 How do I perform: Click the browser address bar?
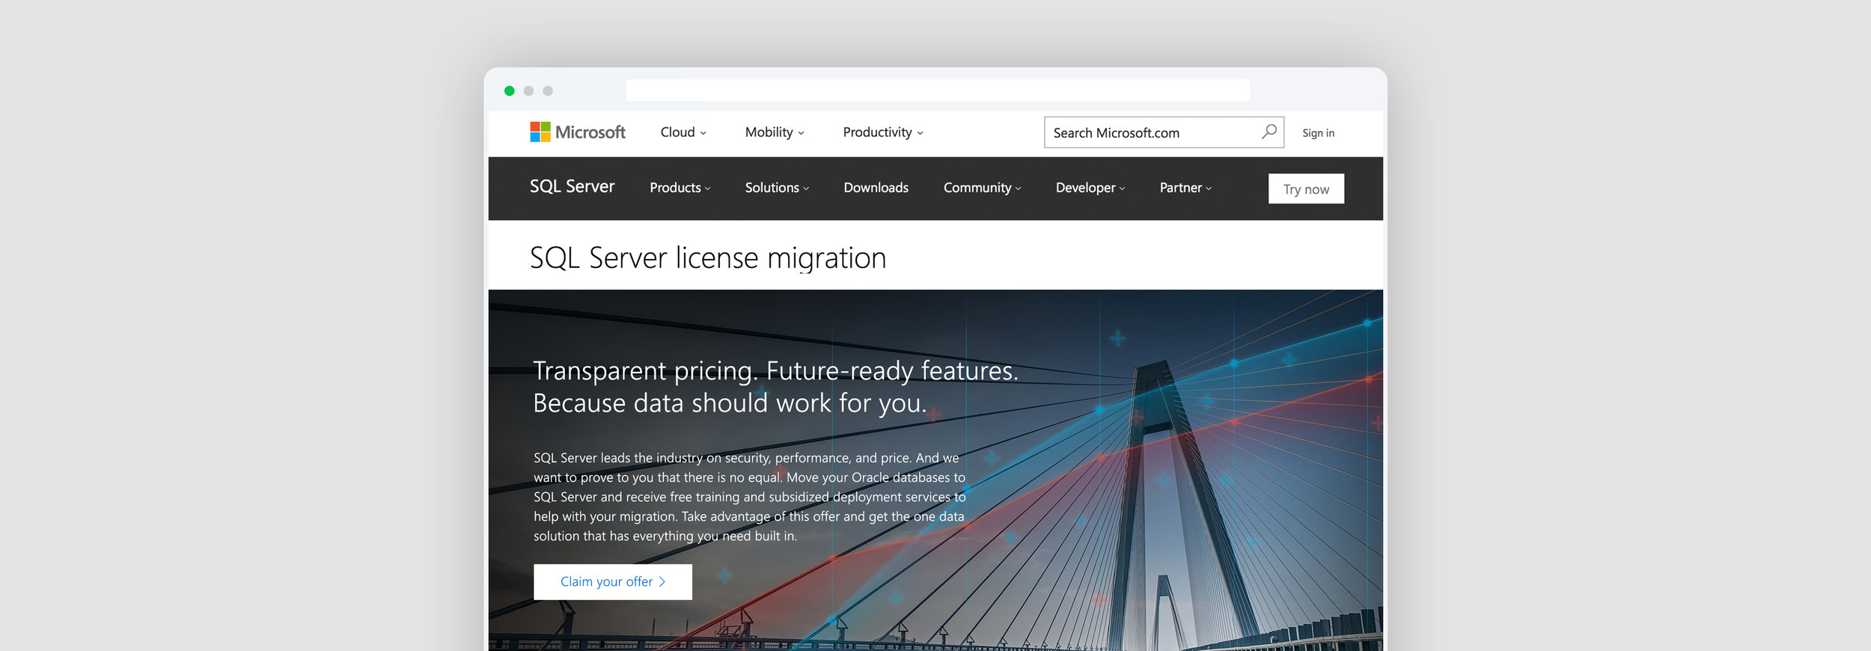938,91
